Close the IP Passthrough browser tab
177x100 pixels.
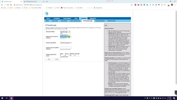(21, 2)
